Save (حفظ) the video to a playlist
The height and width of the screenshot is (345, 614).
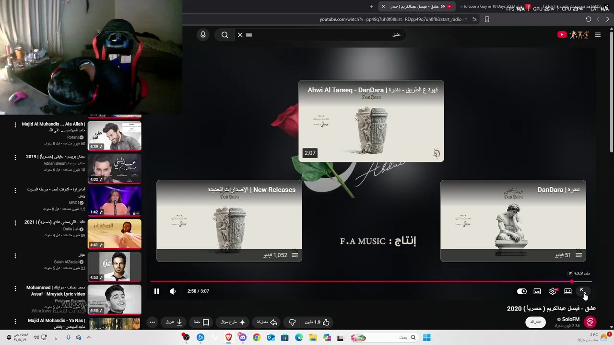201,322
